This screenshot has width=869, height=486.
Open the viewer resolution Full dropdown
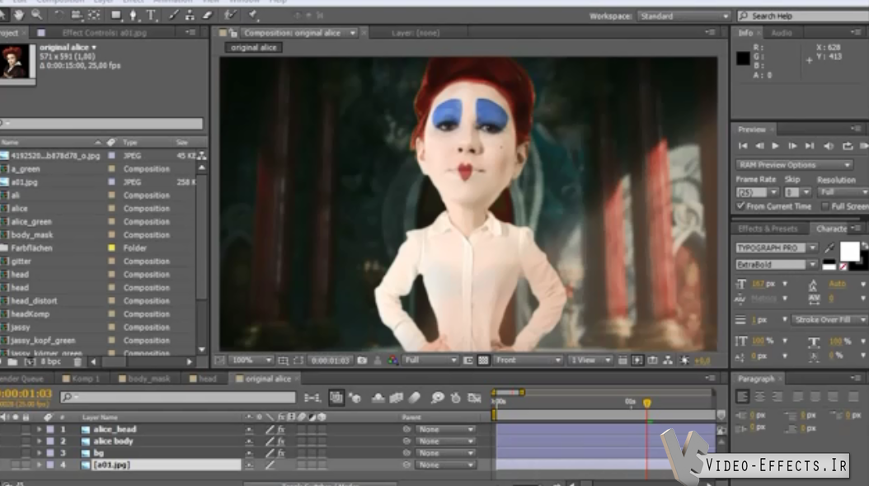(430, 361)
